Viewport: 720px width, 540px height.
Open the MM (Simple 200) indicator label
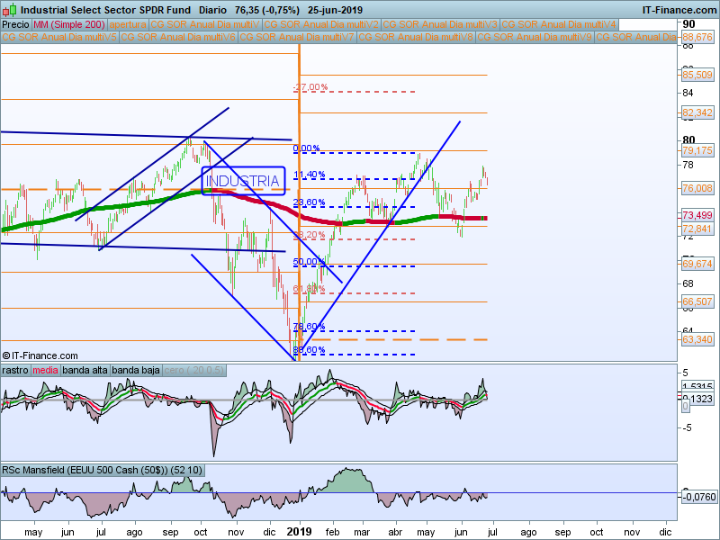tap(69, 24)
